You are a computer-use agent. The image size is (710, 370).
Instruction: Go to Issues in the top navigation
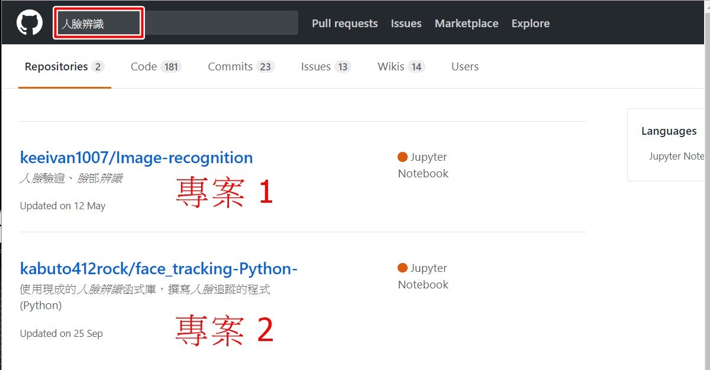tap(406, 24)
